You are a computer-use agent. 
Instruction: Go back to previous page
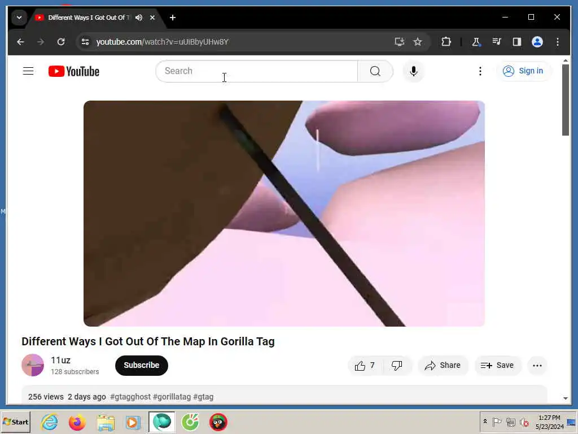tap(21, 42)
